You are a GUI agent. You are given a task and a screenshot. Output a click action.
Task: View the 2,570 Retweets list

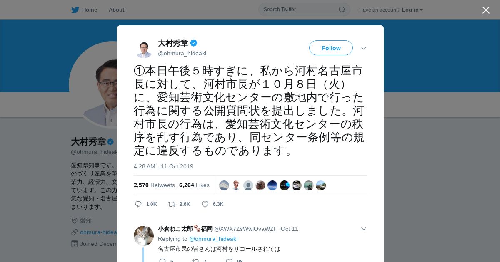coord(154,185)
